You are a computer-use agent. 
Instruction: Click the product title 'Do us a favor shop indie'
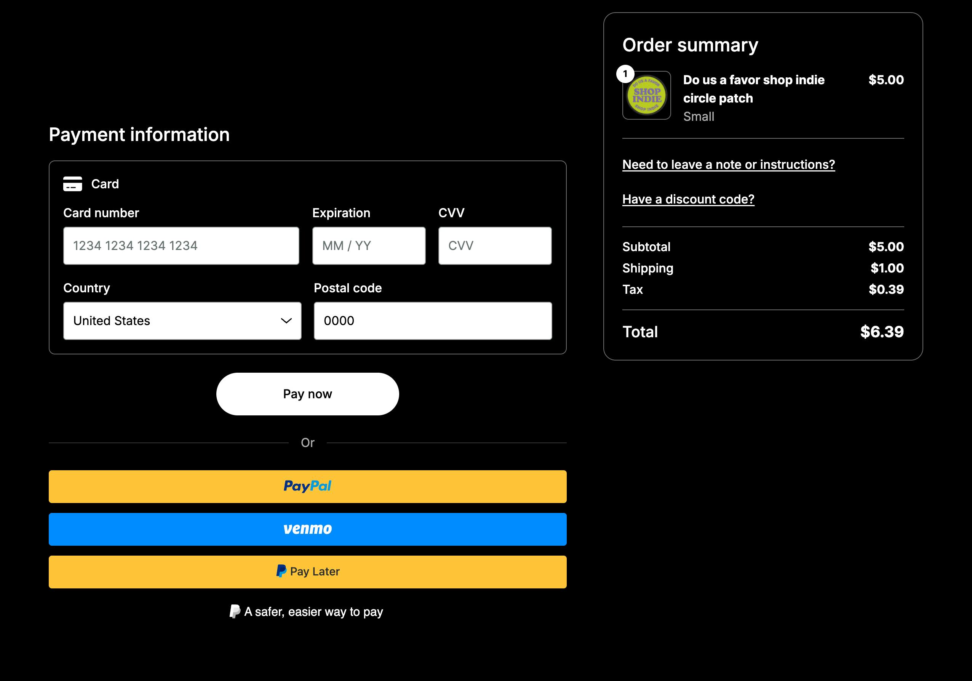753,80
